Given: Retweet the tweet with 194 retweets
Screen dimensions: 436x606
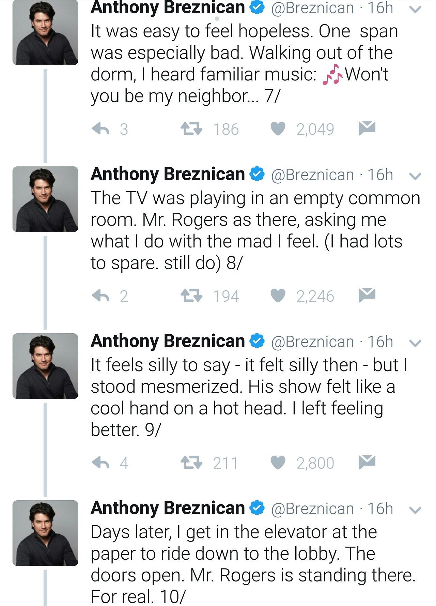Looking at the screenshot, I should pos(191,296).
